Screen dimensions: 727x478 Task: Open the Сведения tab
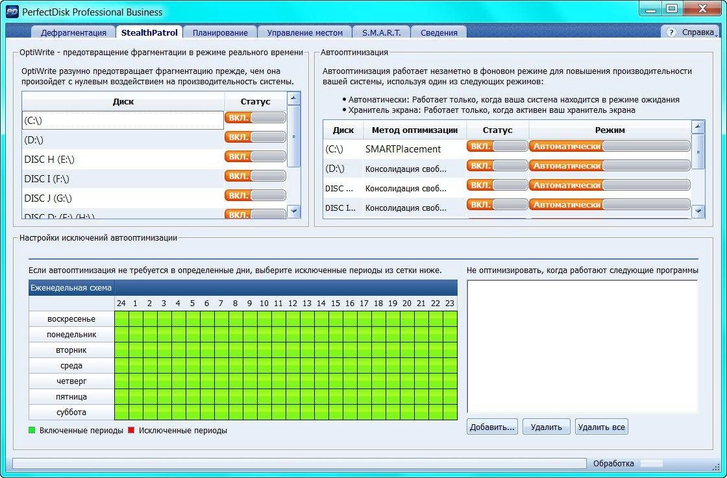[439, 32]
